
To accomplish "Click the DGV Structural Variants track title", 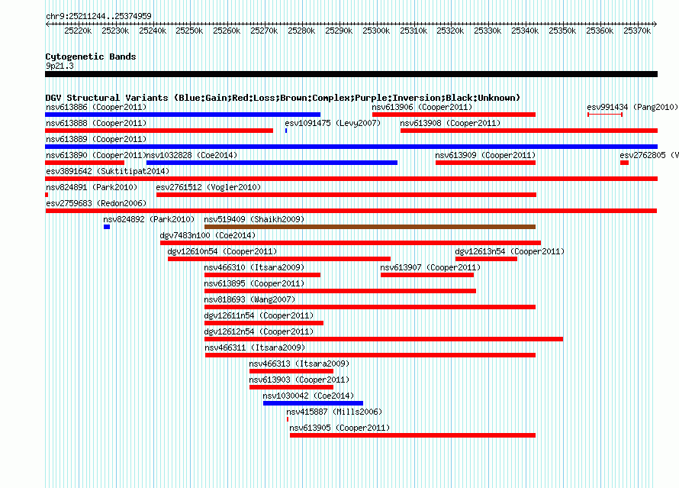I will click(283, 98).
